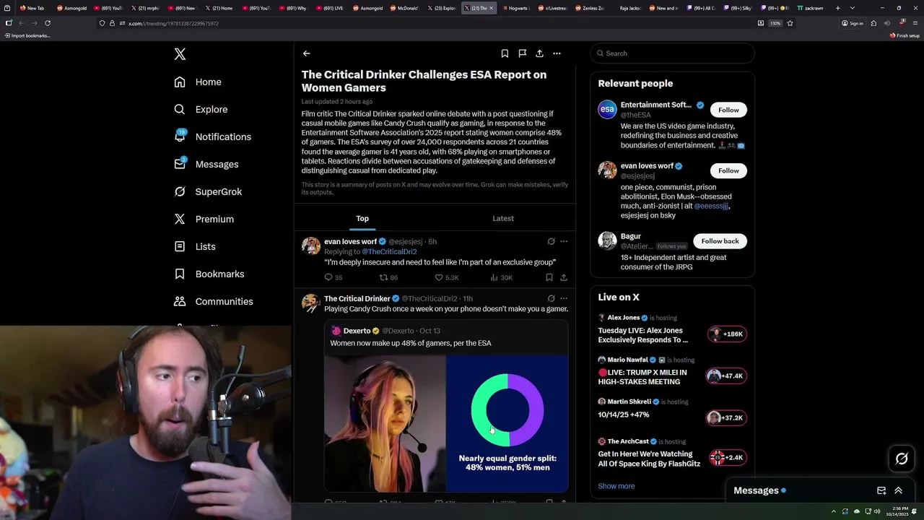This screenshot has height=520, width=924.
Task: Open the story header's three-dot menu
Action: tap(557, 53)
